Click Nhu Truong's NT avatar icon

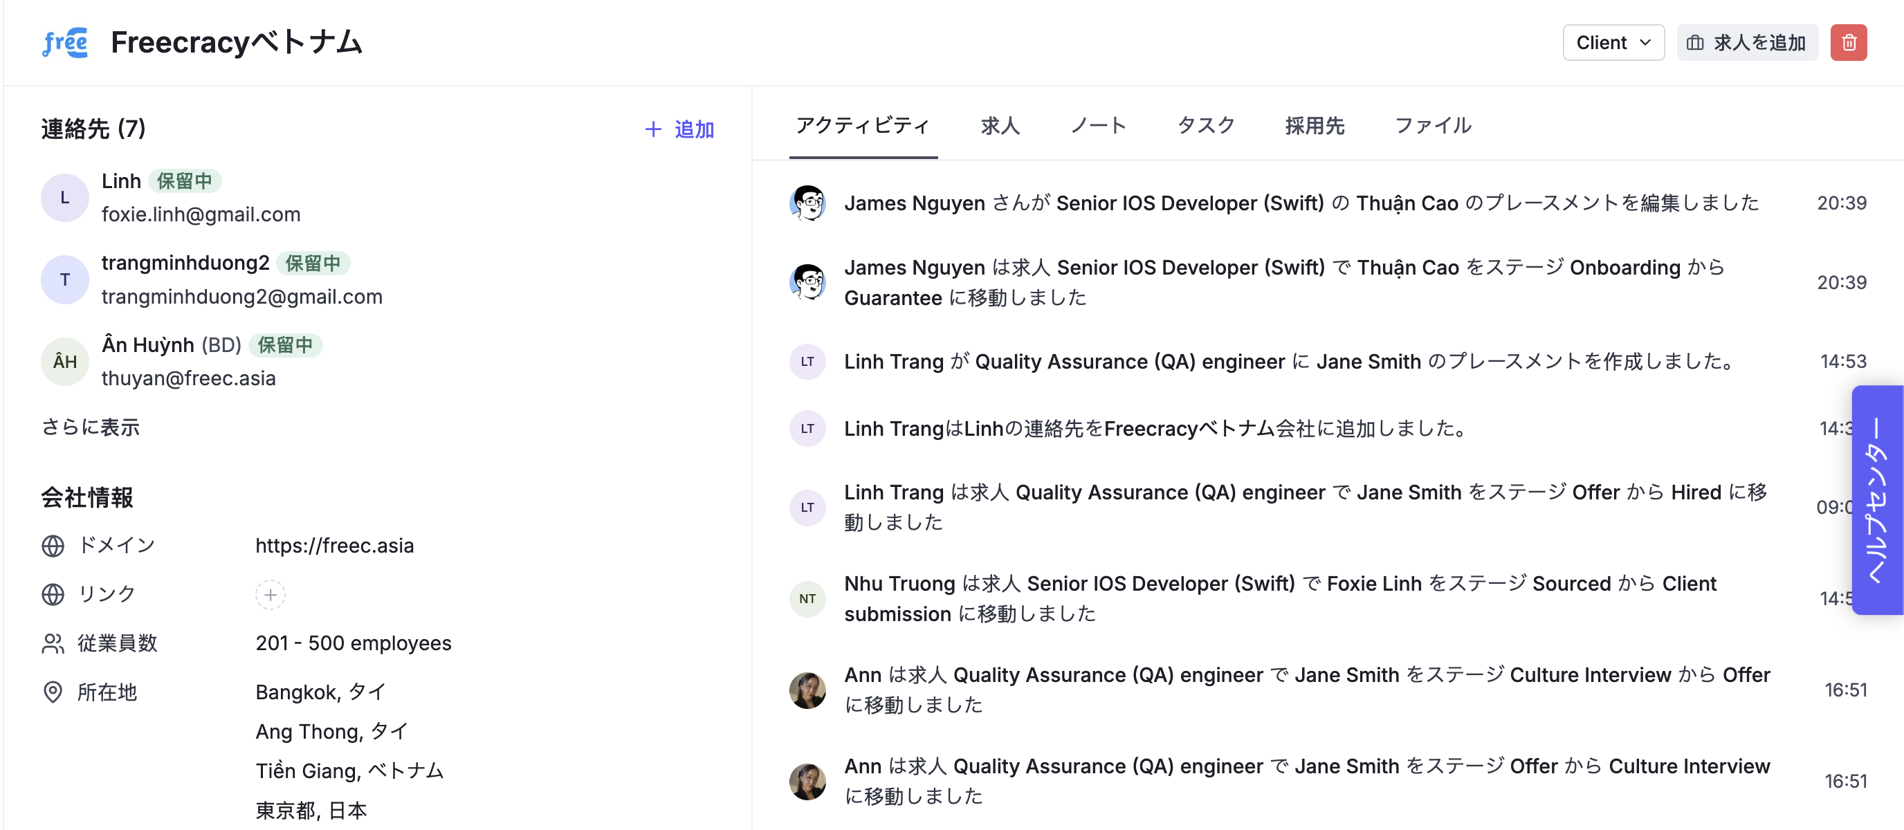point(807,599)
